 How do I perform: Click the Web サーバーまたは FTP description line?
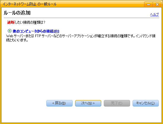[81, 36]
